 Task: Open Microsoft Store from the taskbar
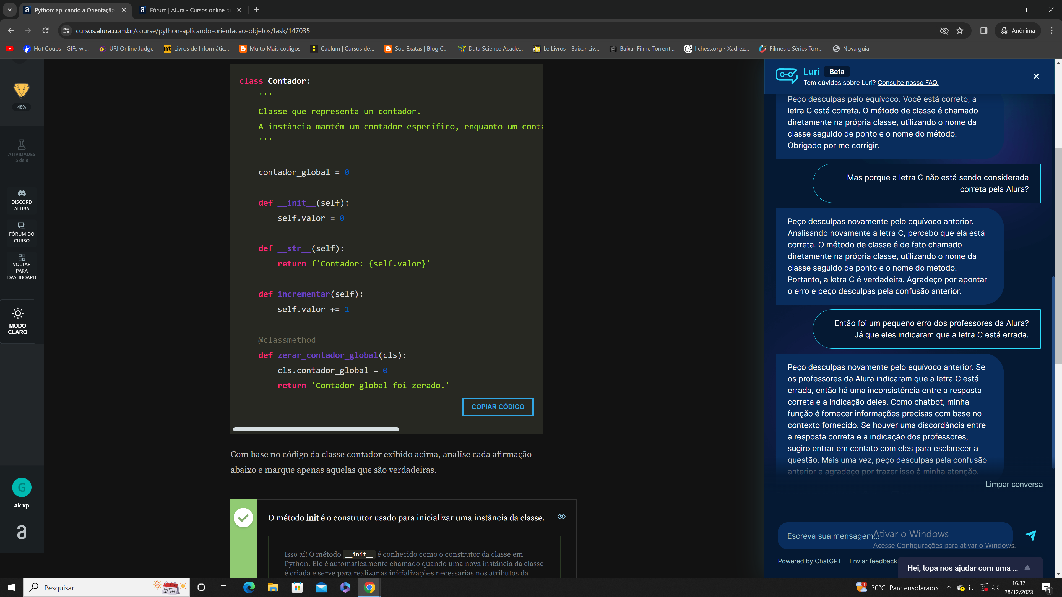point(297,588)
